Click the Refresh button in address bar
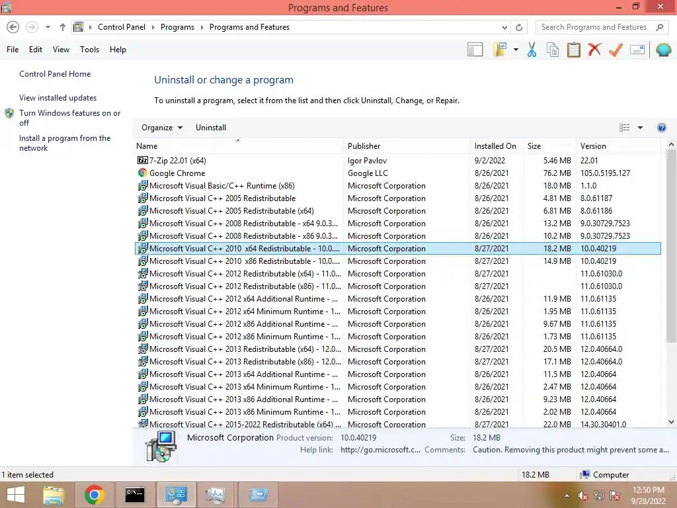The width and height of the screenshot is (677, 508). [519, 27]
